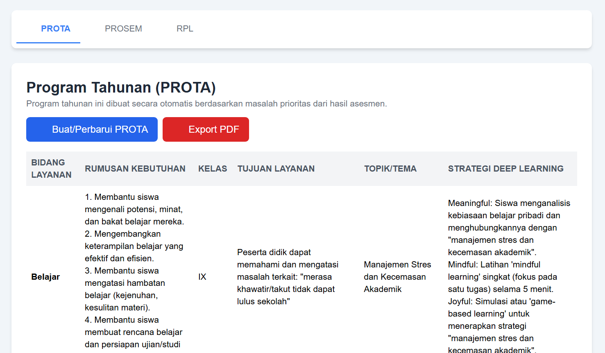Click the Program Tahunan (PROTA) heading
Image resolution: width=605 pixels, height=353 pixels.
(x=121, y=87)
